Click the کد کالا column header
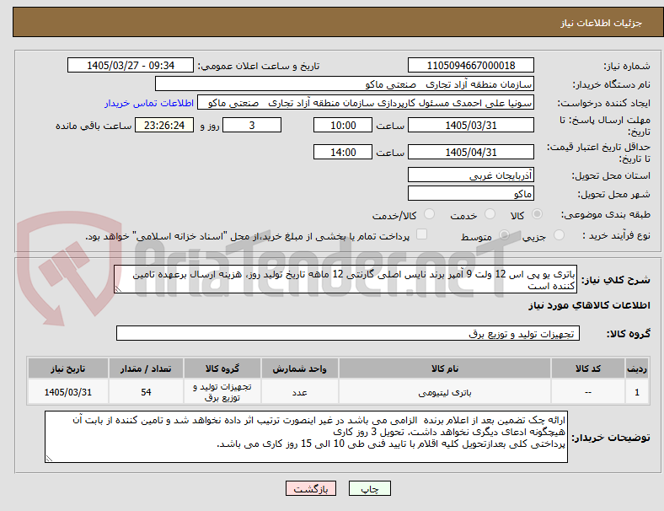This screenshot has height=511, width=664. 588,368
